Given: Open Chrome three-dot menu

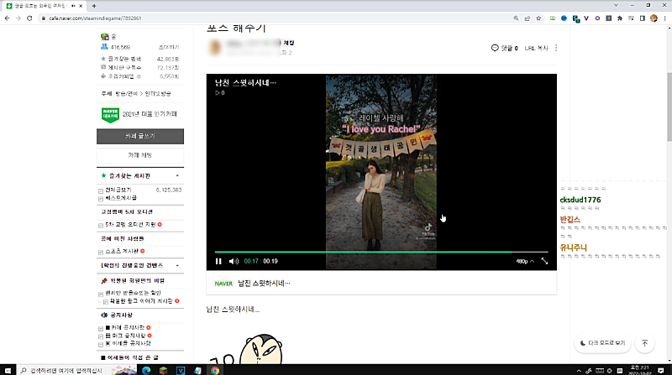Looking at the screenshot, I should 664,18.
